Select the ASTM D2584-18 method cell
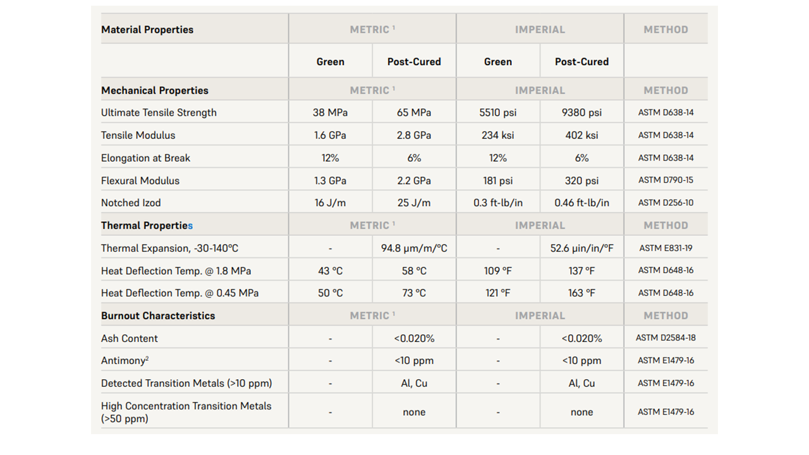Screen dimensions: 809x455 (666, 338)
